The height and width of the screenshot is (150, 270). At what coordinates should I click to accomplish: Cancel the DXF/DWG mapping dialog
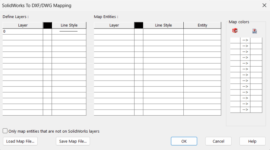(x=218, y=141)
